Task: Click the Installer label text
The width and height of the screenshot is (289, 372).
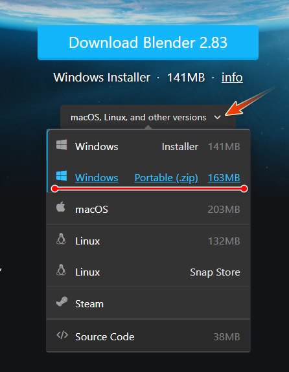Action: pos(180,147)
